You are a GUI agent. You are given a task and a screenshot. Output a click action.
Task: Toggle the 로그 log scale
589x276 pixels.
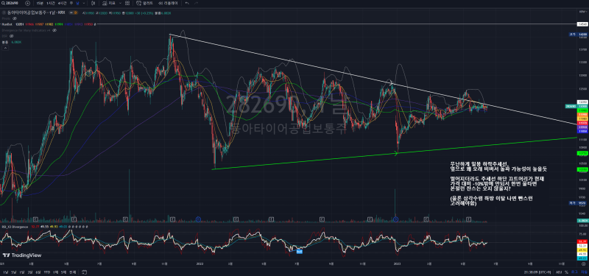coord(574,272)
